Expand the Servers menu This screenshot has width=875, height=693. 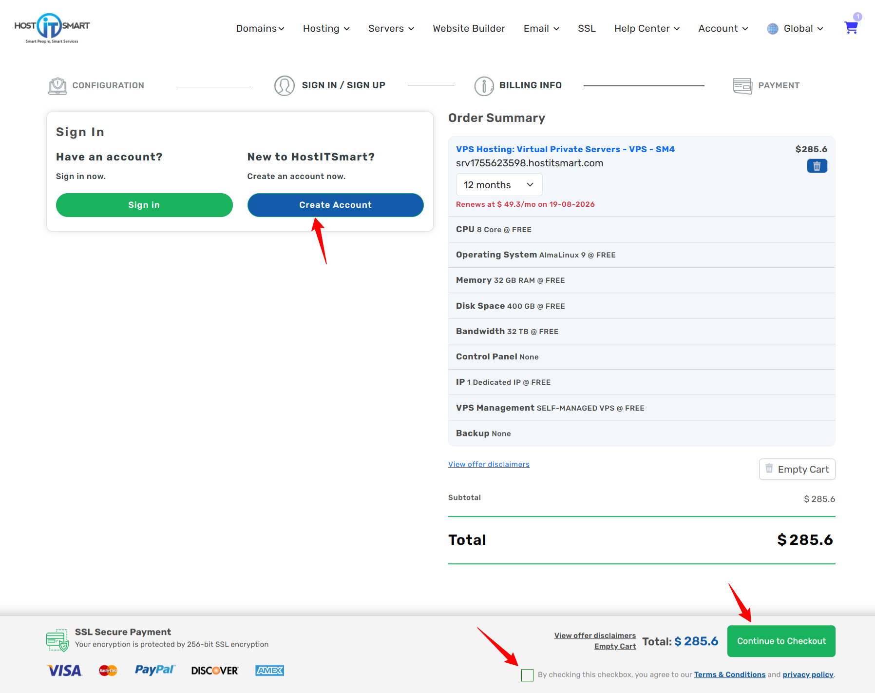tap(391, 29)
